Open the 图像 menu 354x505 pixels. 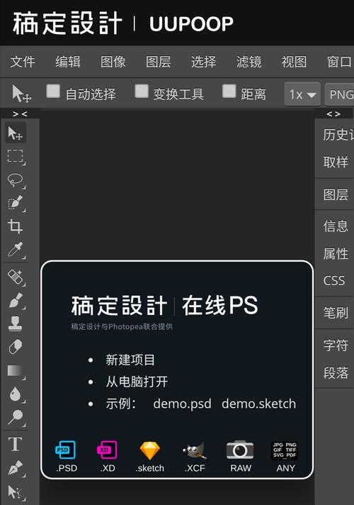[113, 62]
